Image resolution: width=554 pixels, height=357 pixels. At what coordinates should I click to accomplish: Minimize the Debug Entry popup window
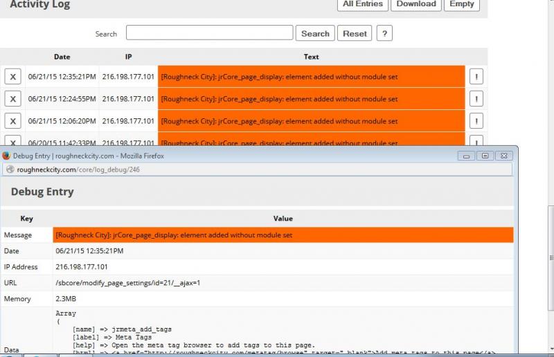coord(467,156)
